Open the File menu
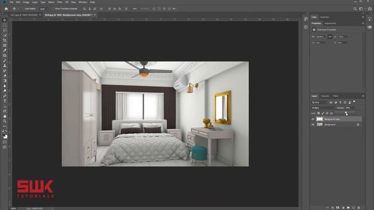Screen dimensions: 374x210 [12, 2]
